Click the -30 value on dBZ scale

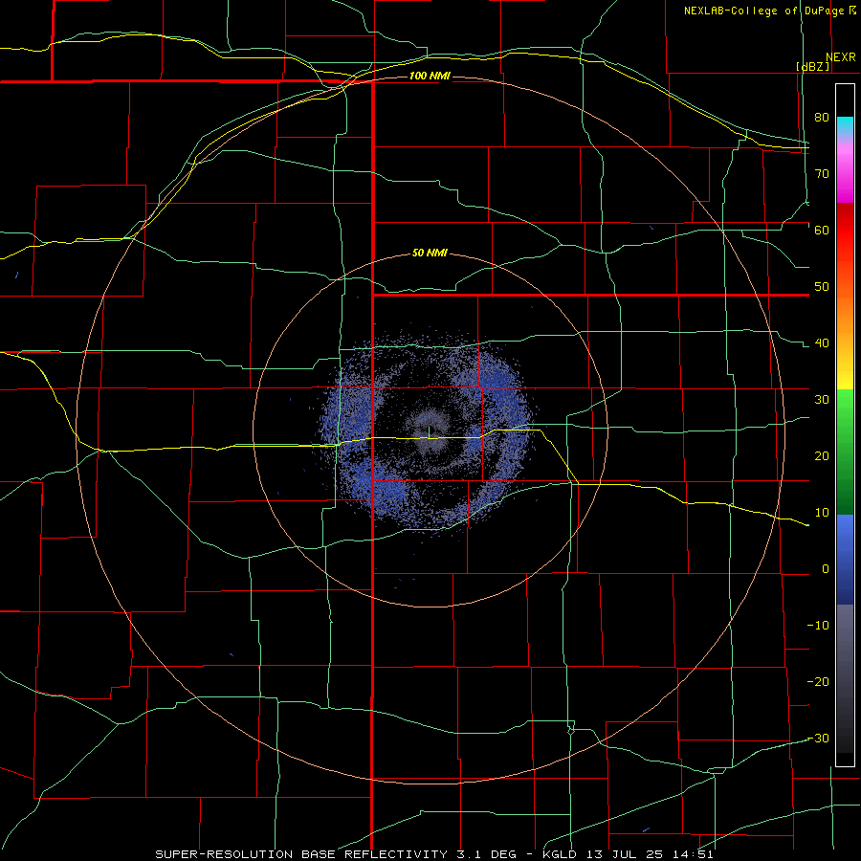(818, 738)
